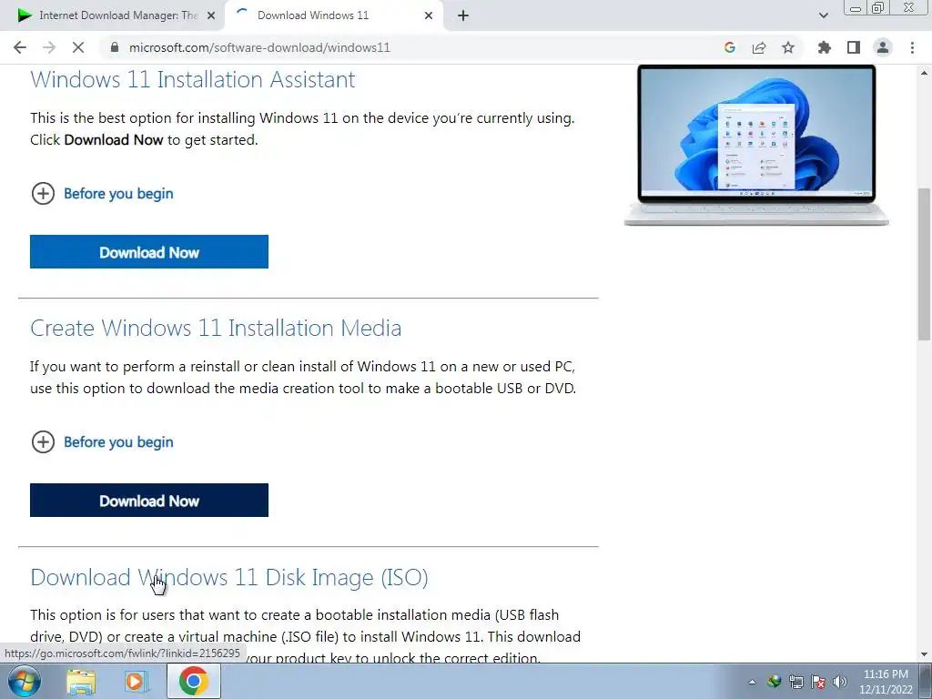Click Download Windows 11 Disk Image (ISO) heading

tap(229, 577)
